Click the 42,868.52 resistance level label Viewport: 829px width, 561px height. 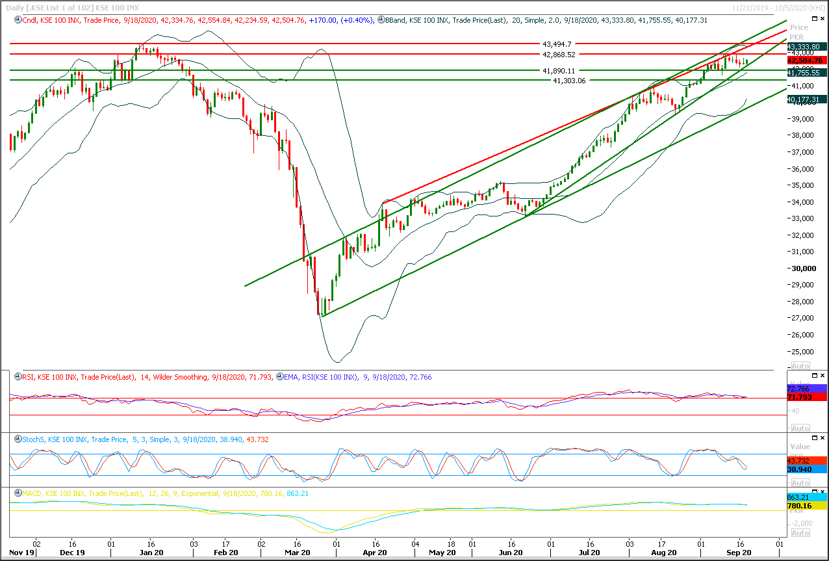[x=559, y=54]
